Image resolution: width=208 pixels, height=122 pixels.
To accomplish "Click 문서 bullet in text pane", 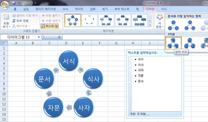I will (140, 81).
